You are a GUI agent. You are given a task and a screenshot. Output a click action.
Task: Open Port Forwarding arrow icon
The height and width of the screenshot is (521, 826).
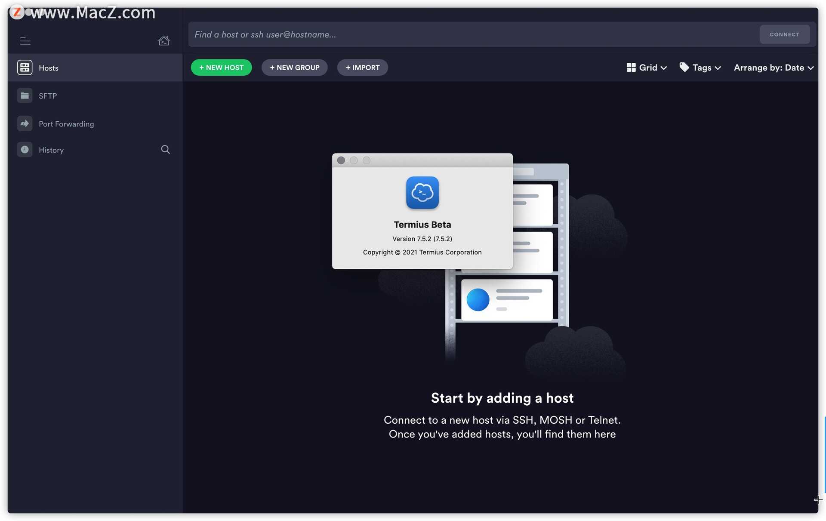(x=25, y=123)
